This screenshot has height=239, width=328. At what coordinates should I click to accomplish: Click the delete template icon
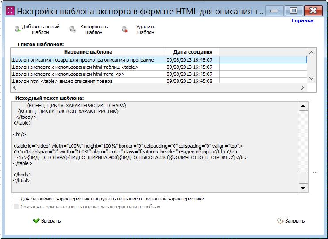click(125, 30)
